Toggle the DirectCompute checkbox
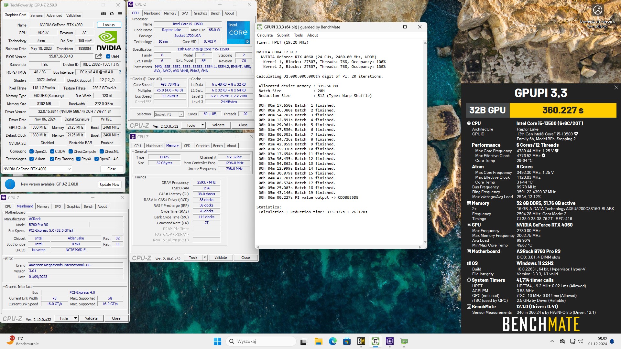 (71, 152)
